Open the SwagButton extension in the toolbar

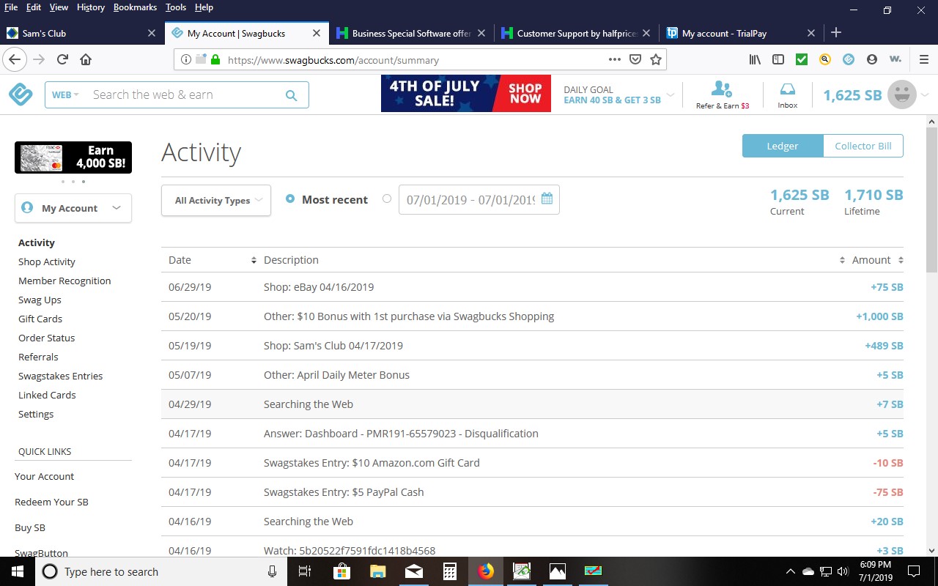click(x=849, y=59)
